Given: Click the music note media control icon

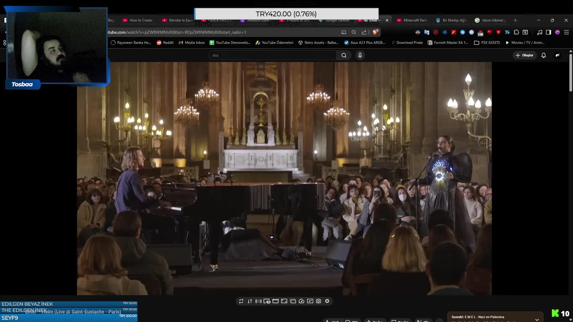Looking at the screenshot, I should click(x=539, y=32).
